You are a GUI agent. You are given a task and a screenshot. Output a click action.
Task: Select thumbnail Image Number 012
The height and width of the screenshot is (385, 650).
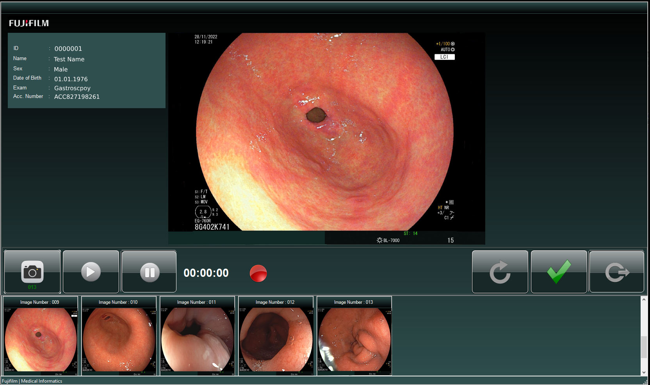276,339
